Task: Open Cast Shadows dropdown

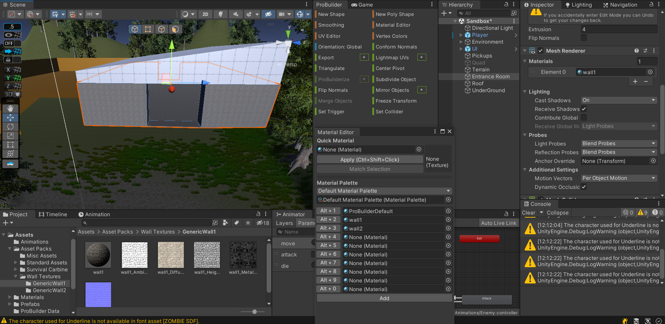Action: point(619,100)
